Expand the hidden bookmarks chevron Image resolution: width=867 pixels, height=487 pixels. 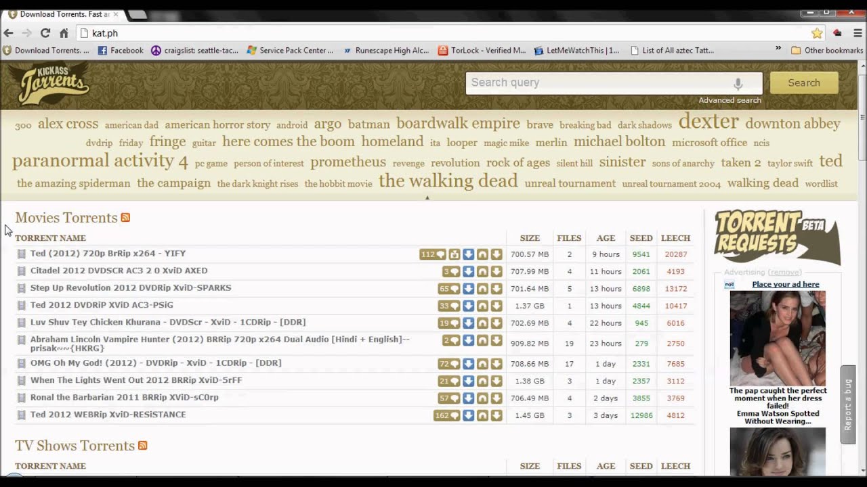coord(778,49)
